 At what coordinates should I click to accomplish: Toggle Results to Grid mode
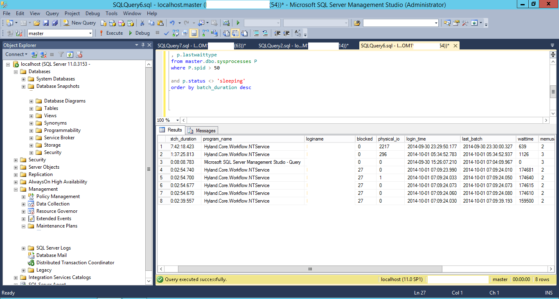235,33
